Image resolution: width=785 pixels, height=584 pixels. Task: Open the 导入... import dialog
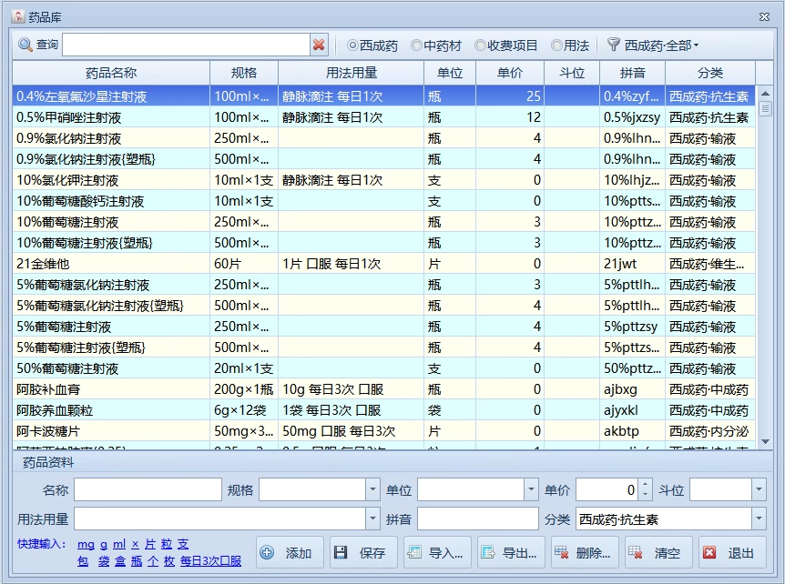point(437,552)
